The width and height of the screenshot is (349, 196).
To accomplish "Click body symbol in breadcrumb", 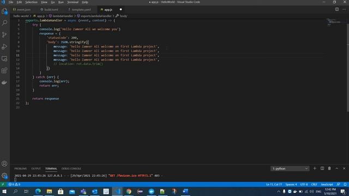I will pos(123,16).
